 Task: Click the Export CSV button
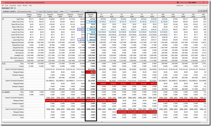(92, 11)
